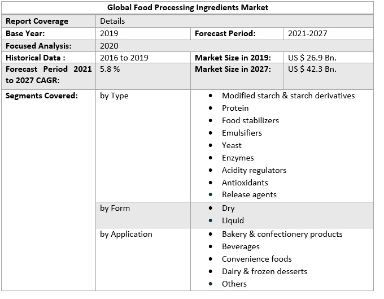Select the Forecast Period 2021-2027 cell

coord(307,33)
